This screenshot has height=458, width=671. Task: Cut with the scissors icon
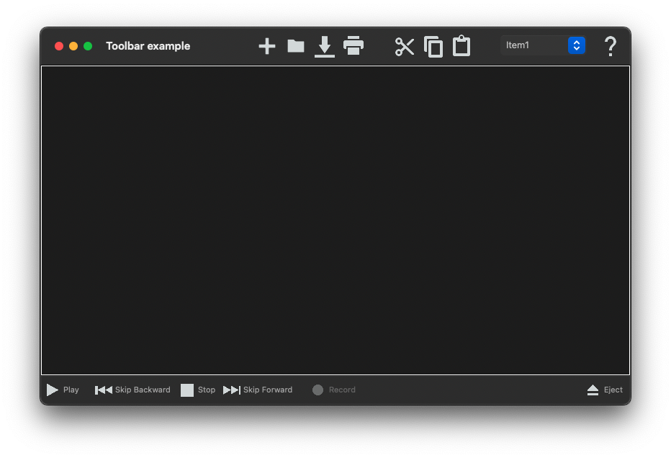click(405, 46)
